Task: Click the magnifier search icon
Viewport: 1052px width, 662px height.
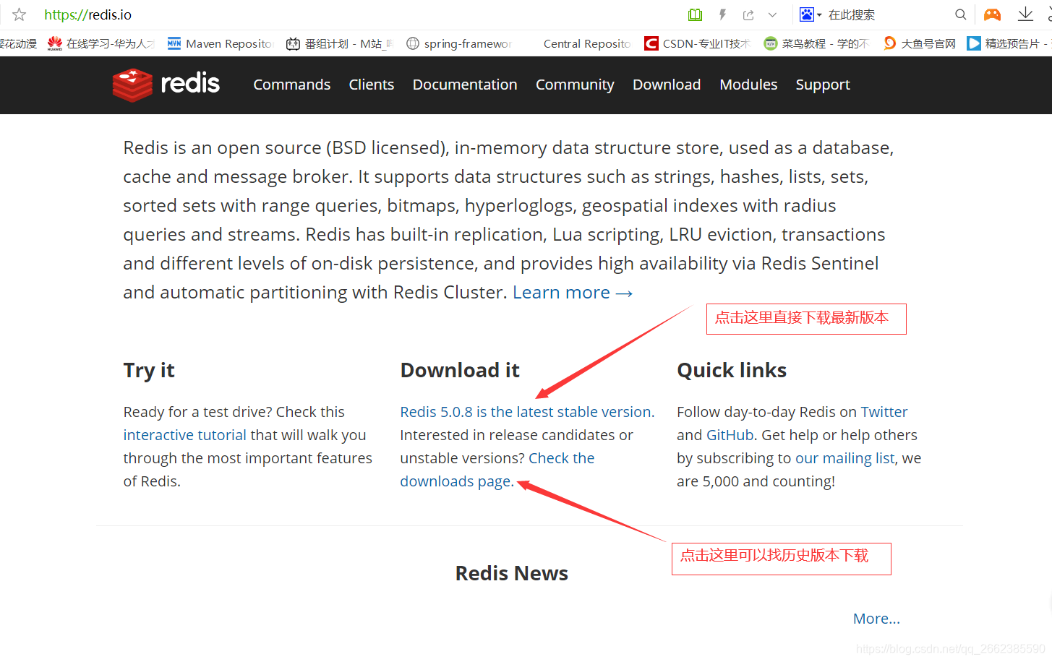Action: (960, 14)
